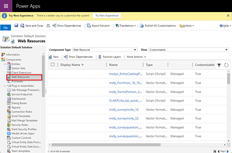Open the Translations dropdown menu
Viewport: 232px width, 153px height.
[126, 25]
